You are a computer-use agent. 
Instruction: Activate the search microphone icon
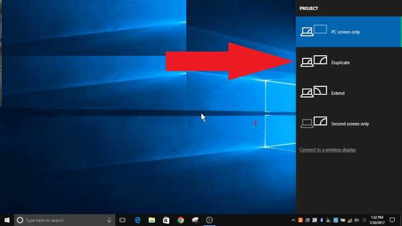pos(109,220)
